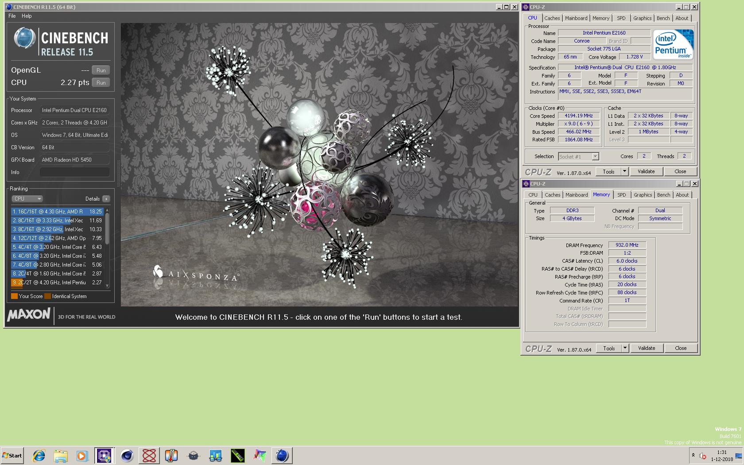744x465 pixels.
Task: Open Graphics tab in upper CPU-Z
Action: click(642, 18)
